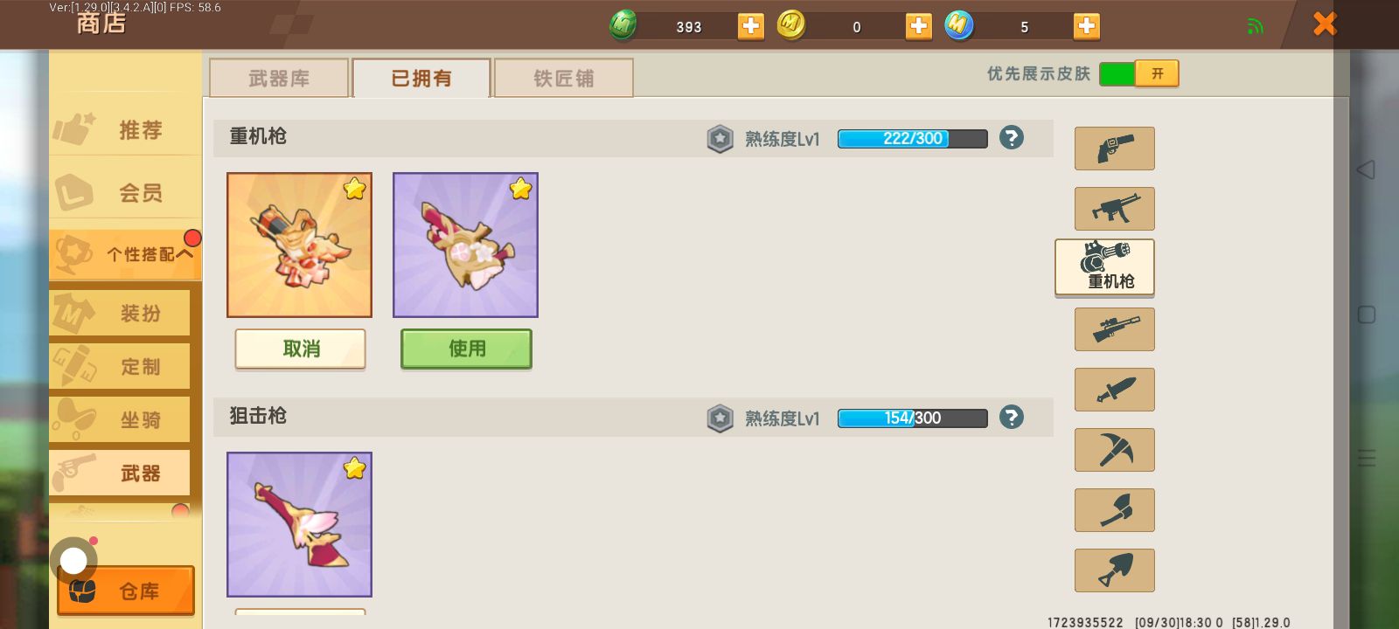Click the green 使用 button
This screenshot has height=629, width=1399.
point(466,349)
